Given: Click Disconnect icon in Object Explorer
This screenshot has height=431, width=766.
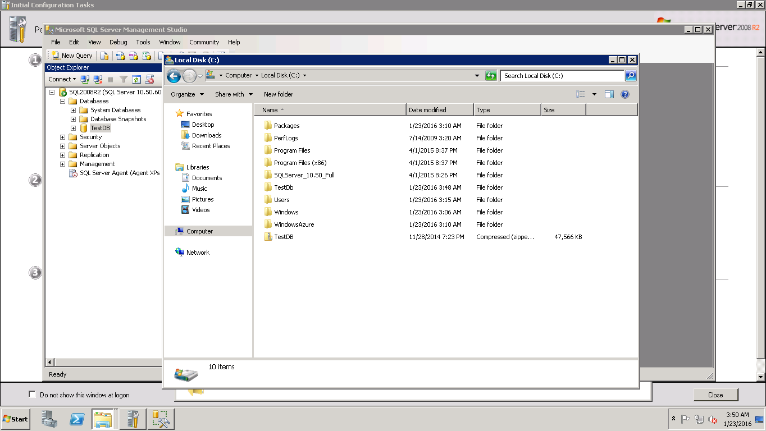Looking at the screenshot, I should [98, 79].
